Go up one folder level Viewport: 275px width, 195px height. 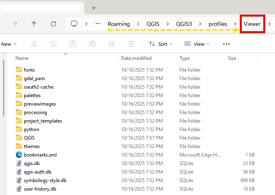point(34,23)
